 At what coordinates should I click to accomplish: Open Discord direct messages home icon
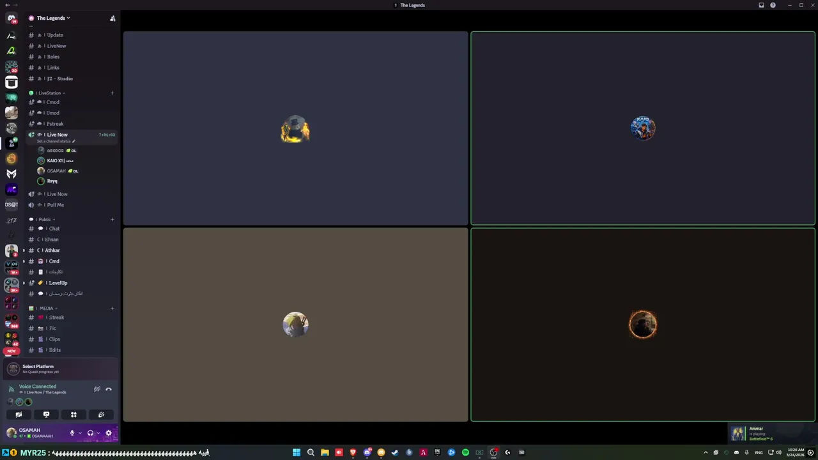click(x=11, y=19)
